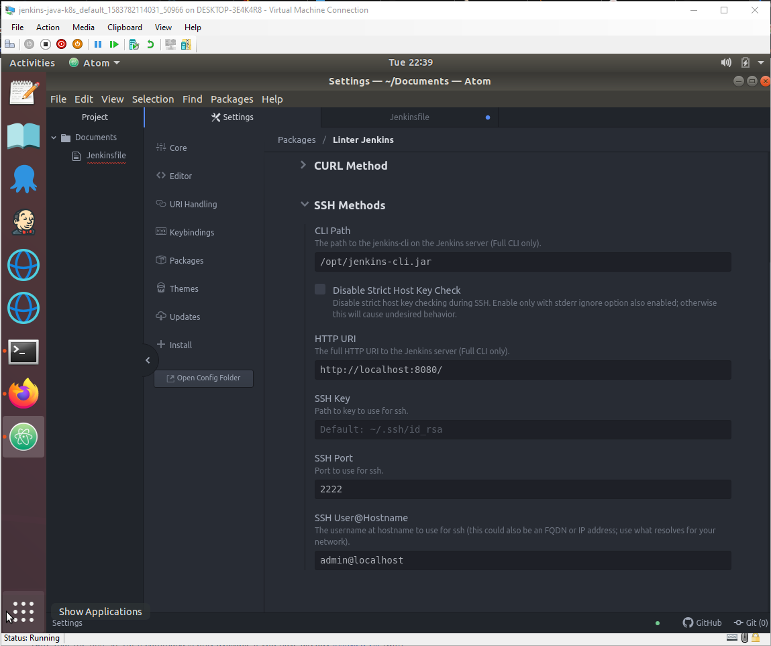Open Terminal from the dock
771x646 pixels.
coord(23,352)
